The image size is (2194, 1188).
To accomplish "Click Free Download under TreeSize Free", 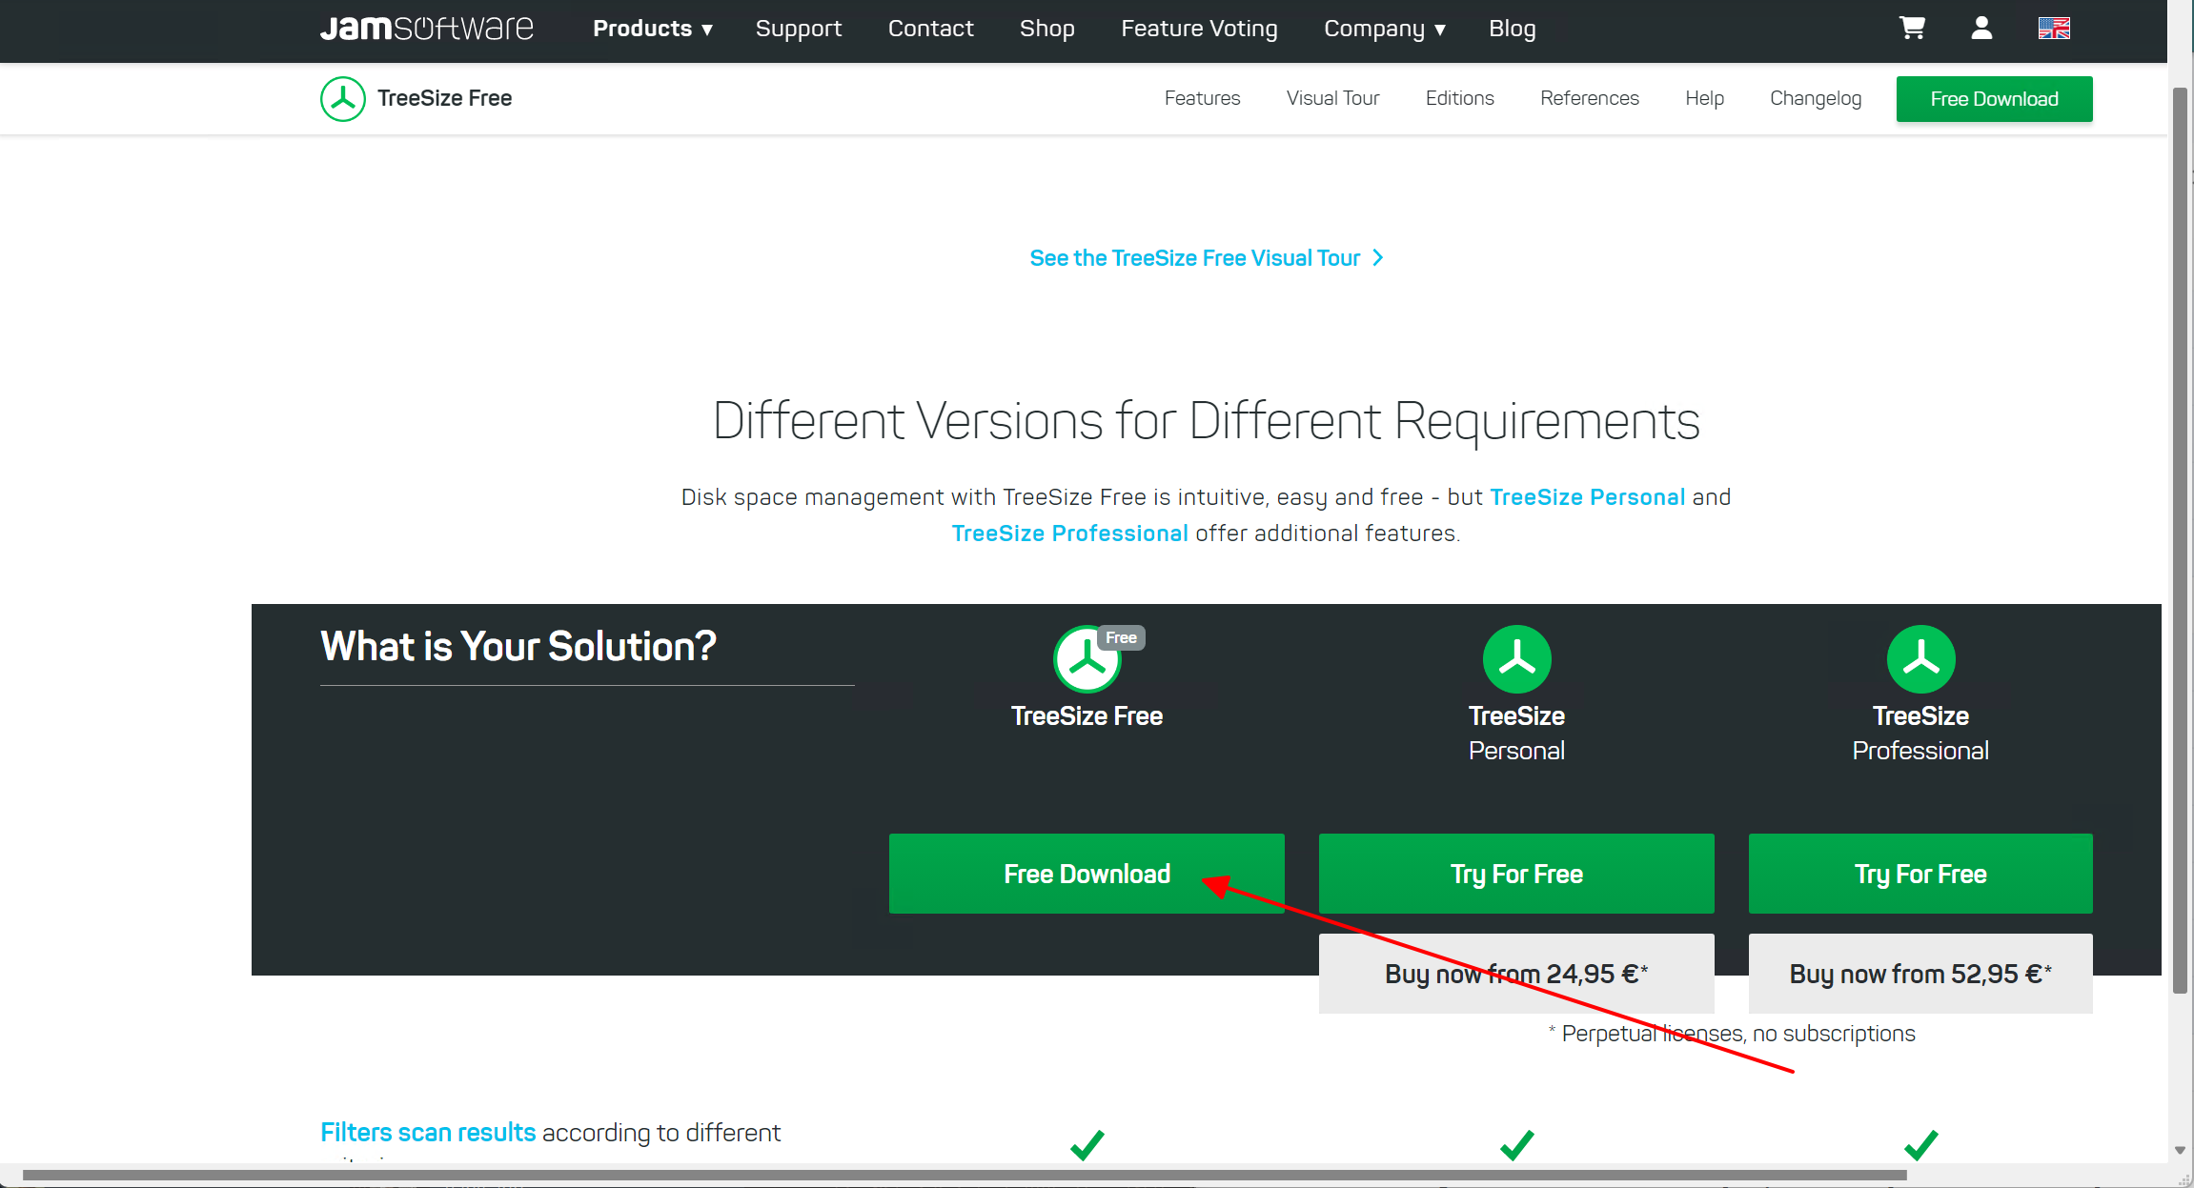I will point(1087,874).
